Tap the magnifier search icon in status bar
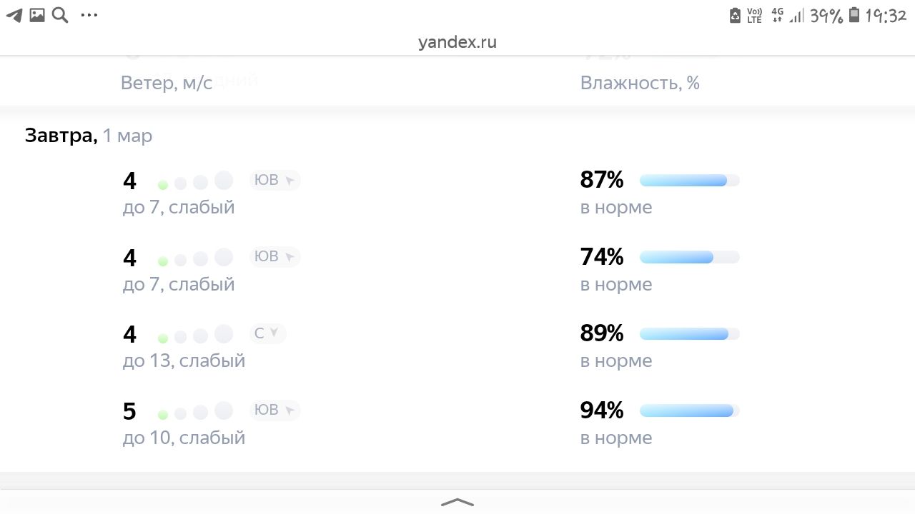This screenshot has height=514, width=915. [x=60, y=15]
